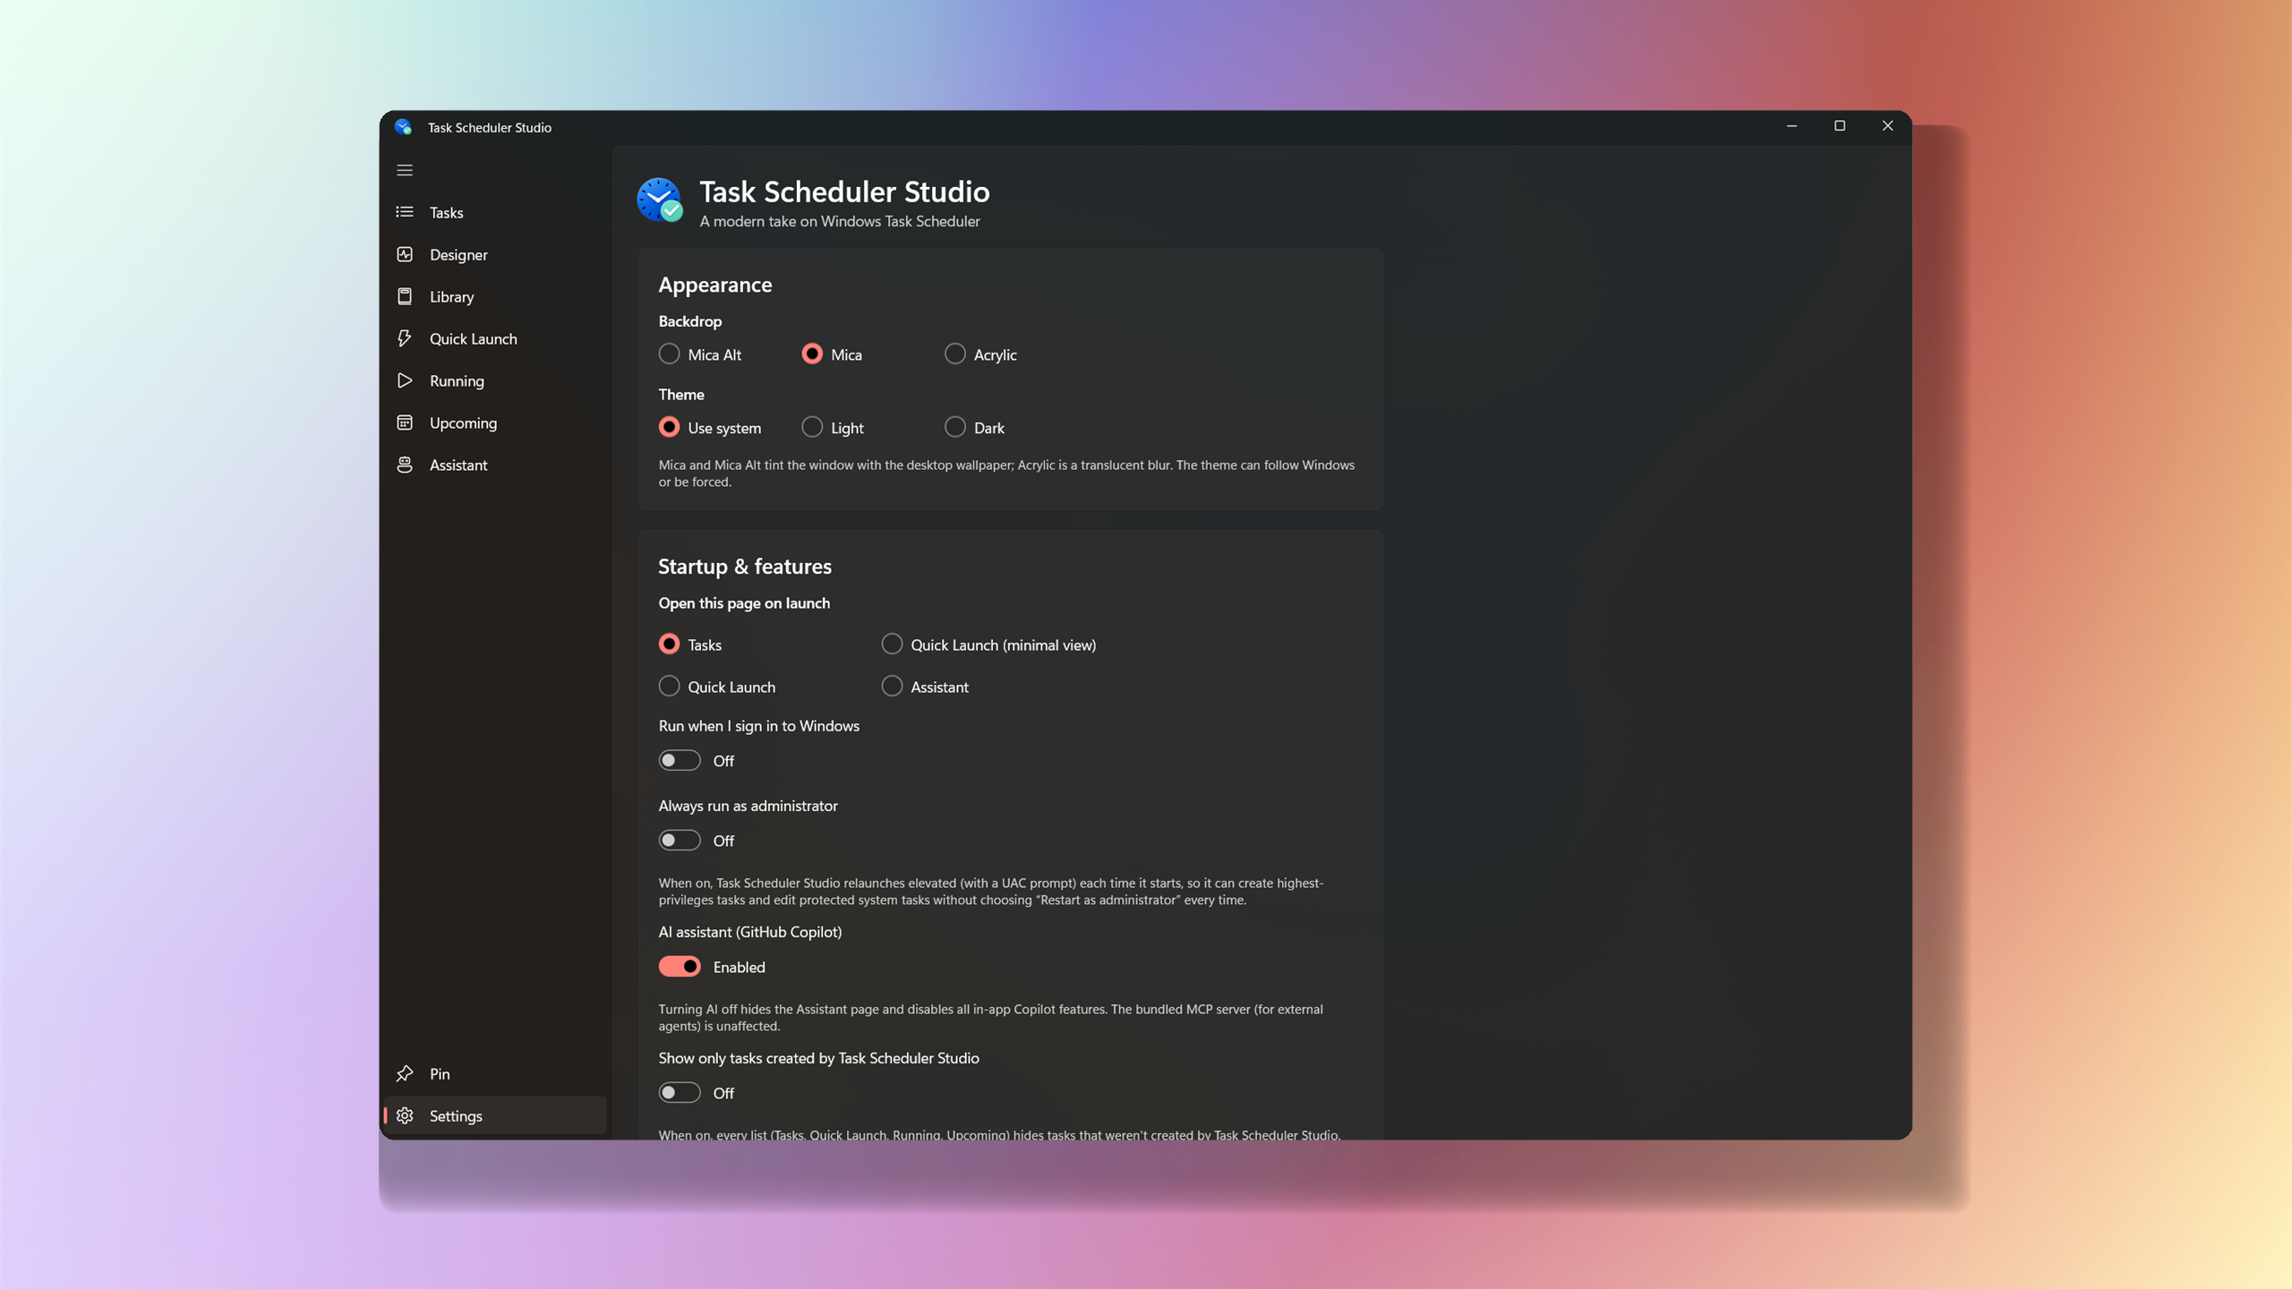This screenshot has width=2292, height=1289.
Task: Navigate to Quick Launch in sidebar
Action: coord(495,338)
